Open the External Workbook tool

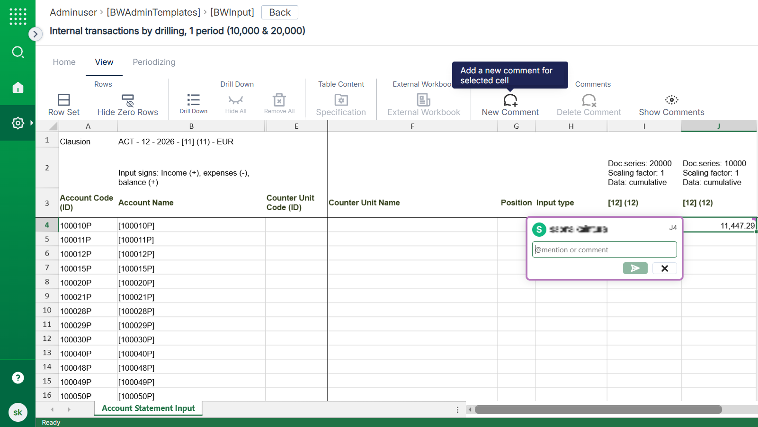[424, 105]
